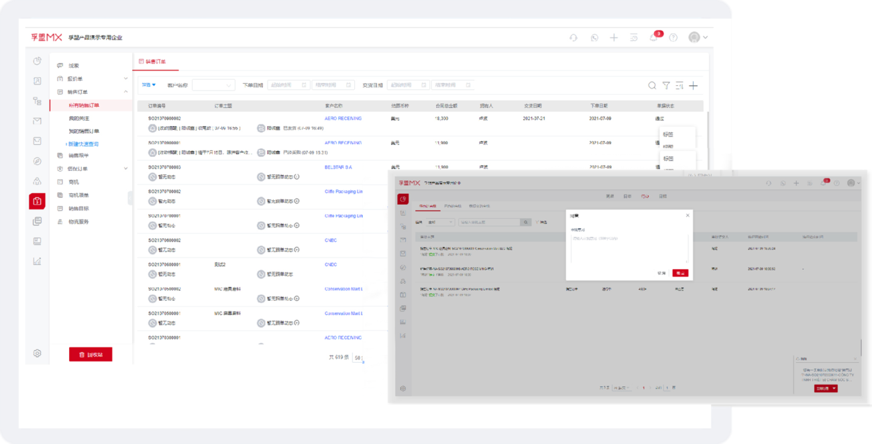Click the bell icon in second window header
This screenshot has height=444, width=872.
point(824,183)
